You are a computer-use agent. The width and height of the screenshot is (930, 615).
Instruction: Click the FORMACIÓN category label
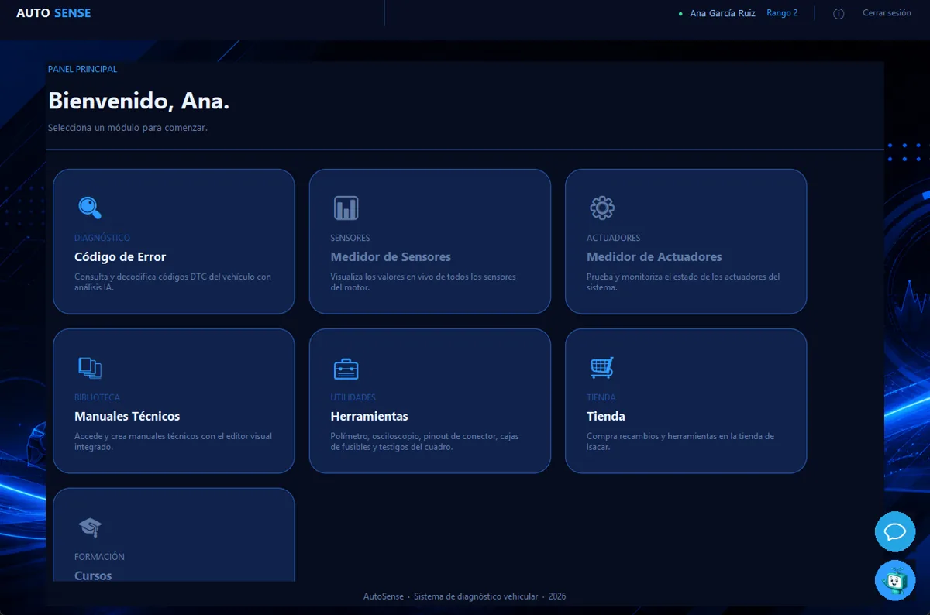[x=99, y=557]
